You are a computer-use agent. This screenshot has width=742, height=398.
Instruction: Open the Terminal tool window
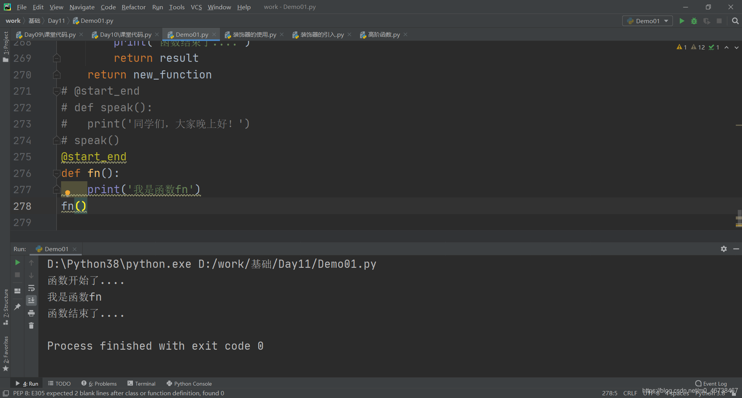point(141,383)
